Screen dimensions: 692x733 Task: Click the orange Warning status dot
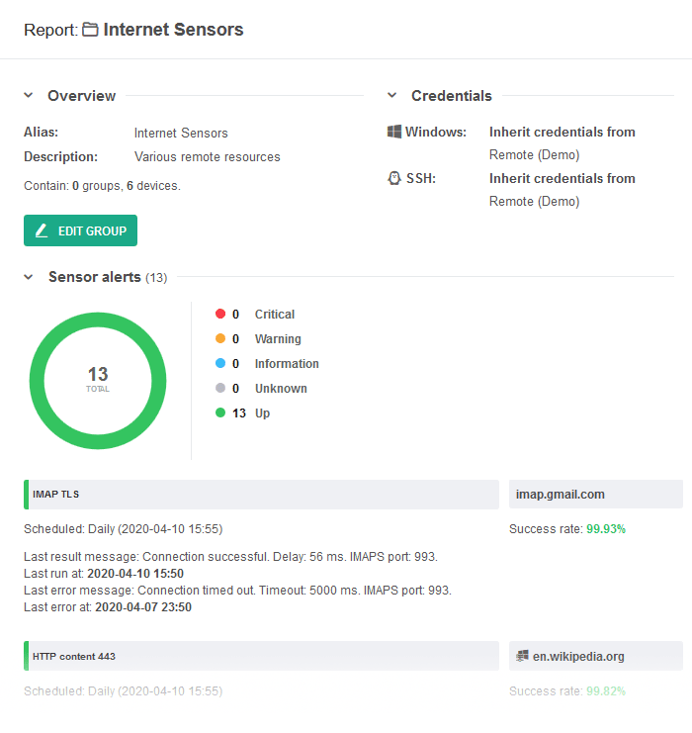pyautogui.click(x=220, y=338)
